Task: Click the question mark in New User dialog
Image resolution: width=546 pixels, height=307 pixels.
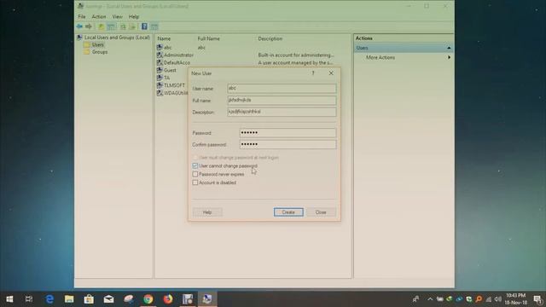Action: (313, 73)
